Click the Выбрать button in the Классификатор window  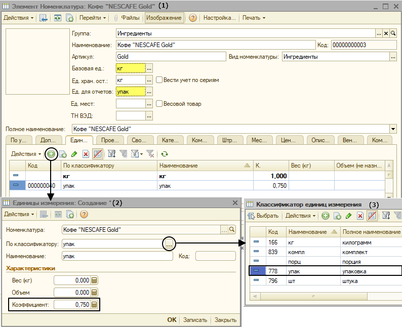pyautogui.click(x=263, y=216)
